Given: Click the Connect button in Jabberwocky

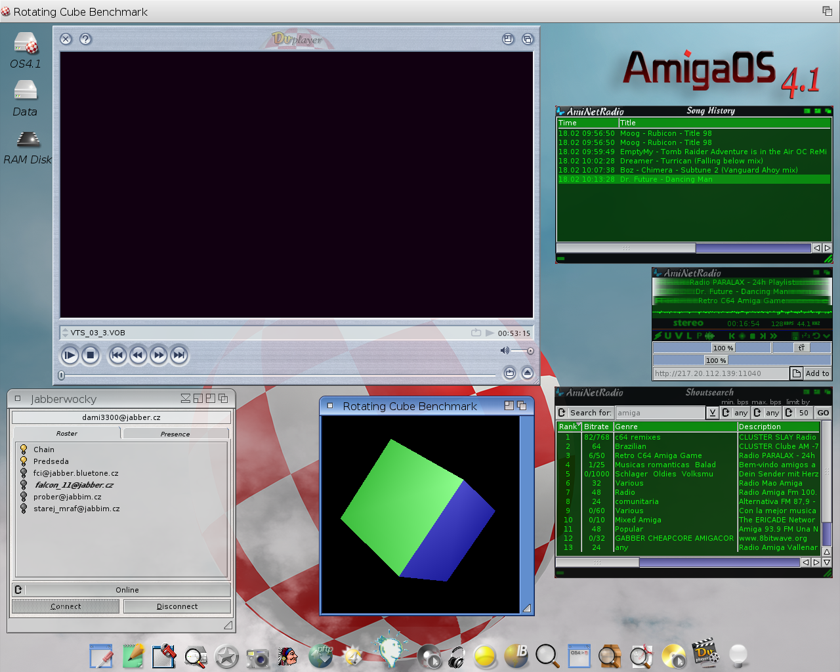Looking at the screenshot, I should 66,606.
